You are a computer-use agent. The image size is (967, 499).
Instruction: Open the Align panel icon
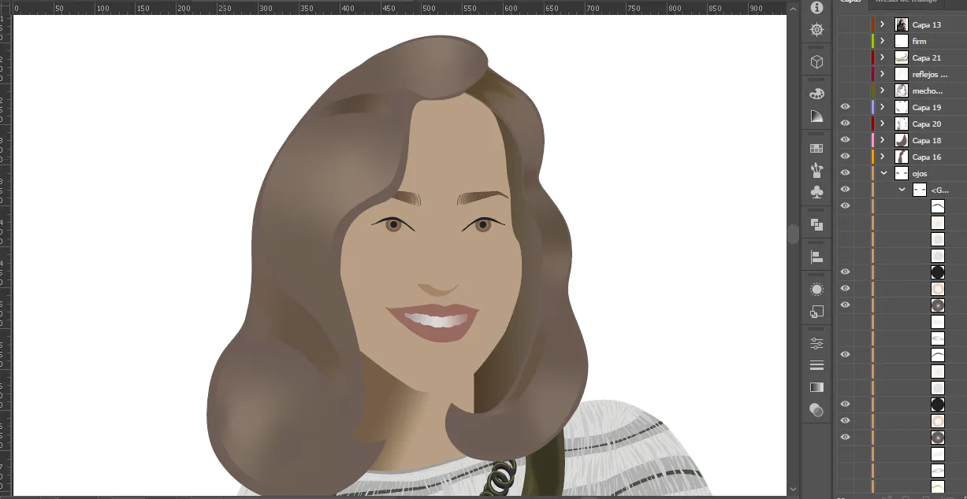[x=816, y=257]
